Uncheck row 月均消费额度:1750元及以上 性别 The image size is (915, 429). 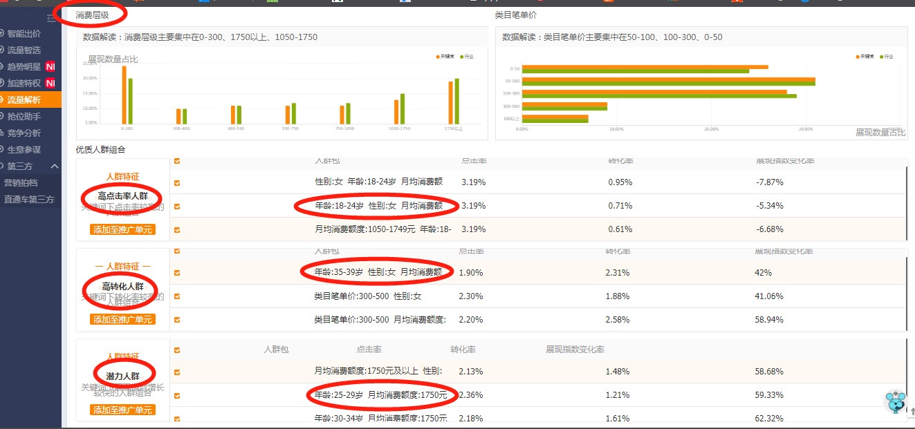tap(178, 372)
